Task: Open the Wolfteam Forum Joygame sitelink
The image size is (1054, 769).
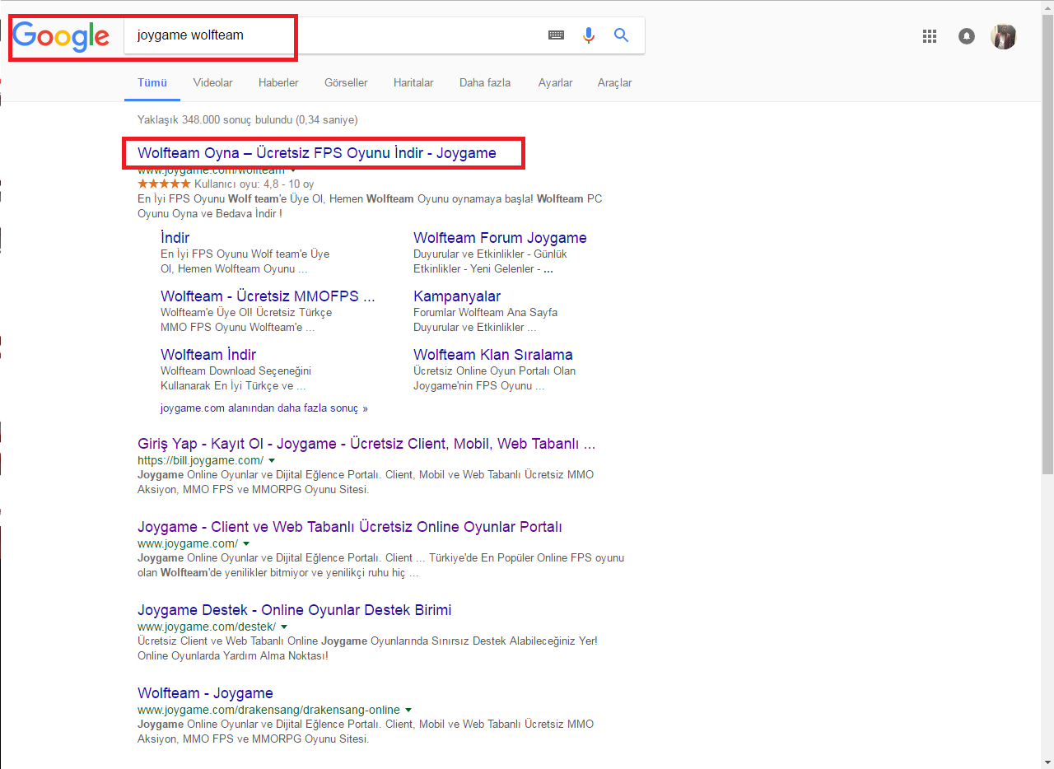Action: point(500,238)
